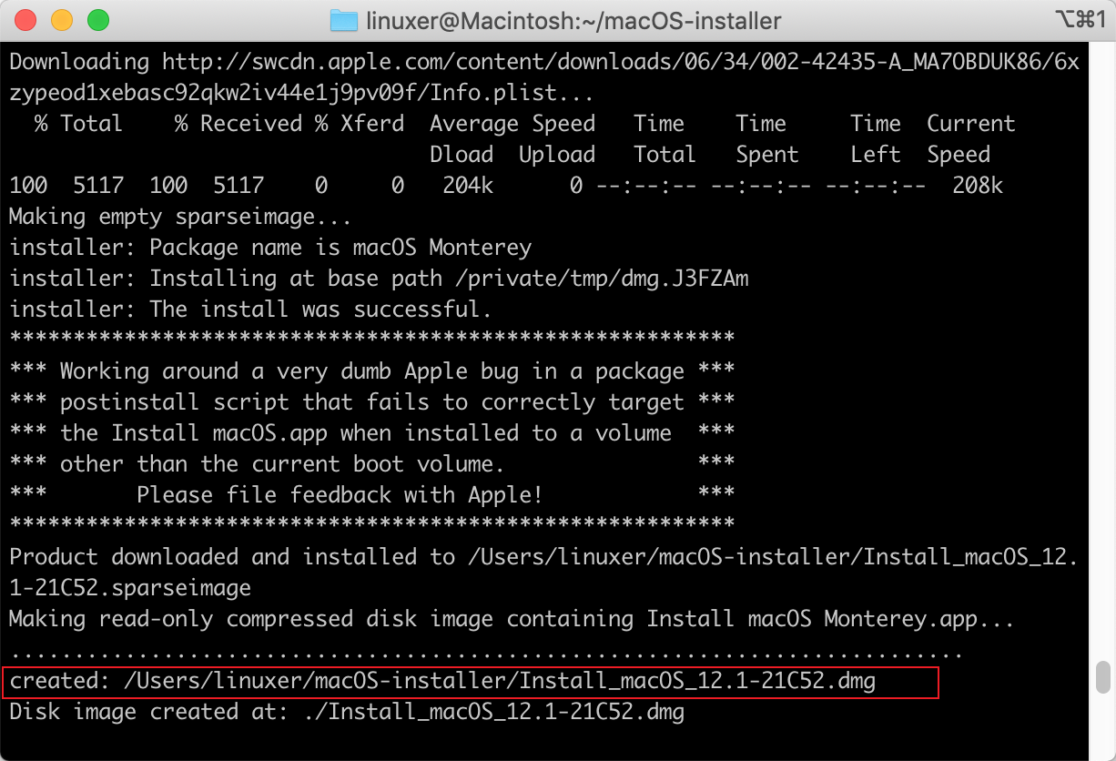Click 'Please file feedback with Apple!' text
The height and width of the screenshot is (761, 1116).
(339, 495)
